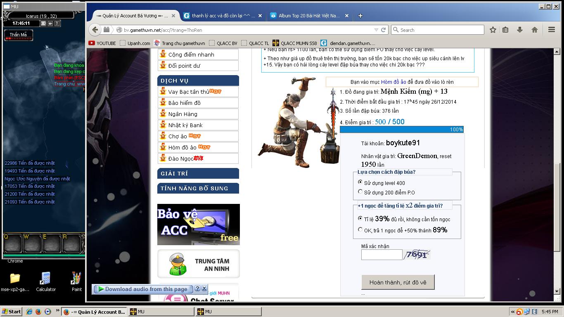Open Ngân Hàng menu item
This screenshot has height=317, width=564.
pyautogui.click(x=198, y=114)
